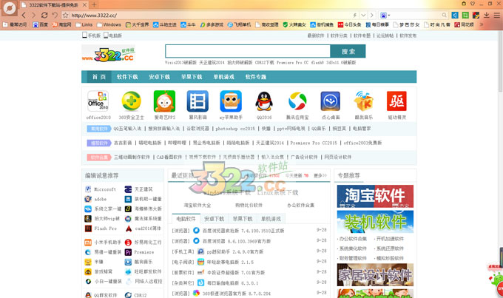
Task: Open the QQ2016 penguin icon
Action: coord(264,101)
